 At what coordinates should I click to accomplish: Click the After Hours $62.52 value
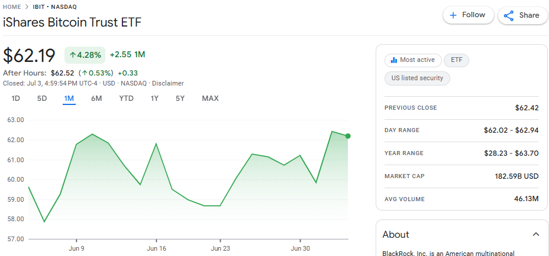pos(62,73)
